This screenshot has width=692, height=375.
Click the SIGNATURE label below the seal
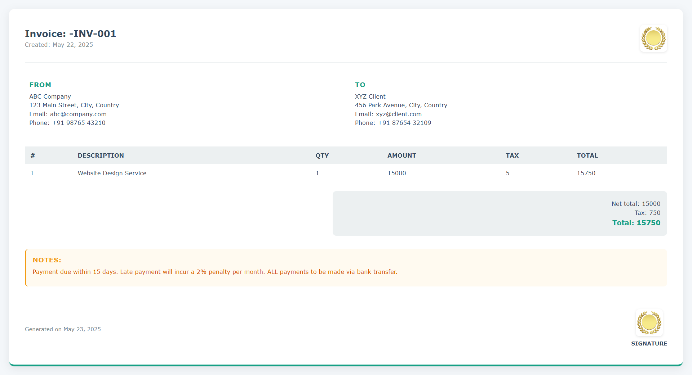[x=649, y=343]
